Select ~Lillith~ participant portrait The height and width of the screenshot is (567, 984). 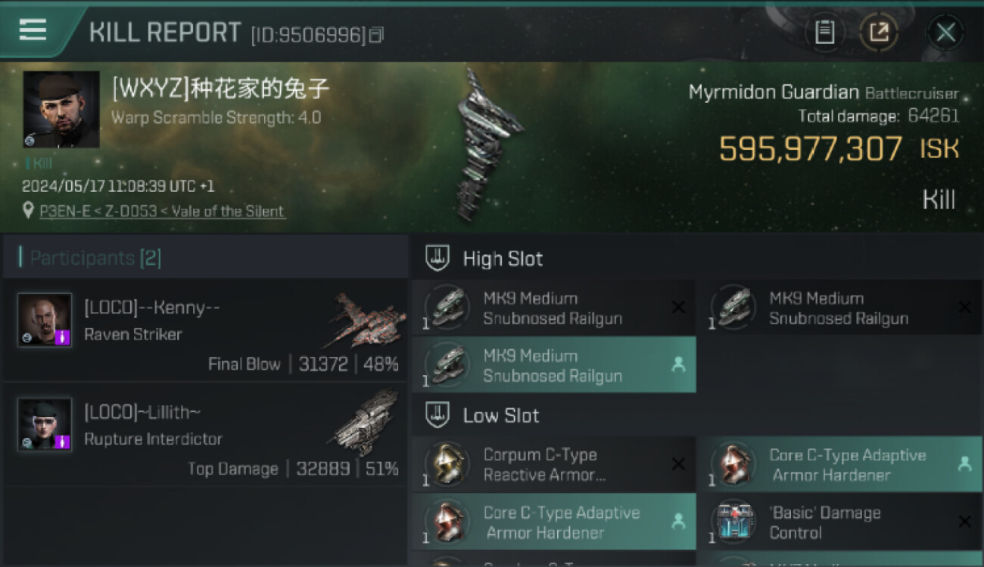coord(45,425)
